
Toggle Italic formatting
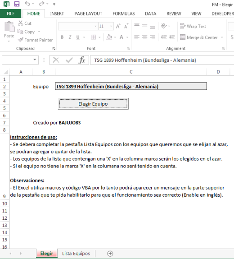[x=70, y=37]
